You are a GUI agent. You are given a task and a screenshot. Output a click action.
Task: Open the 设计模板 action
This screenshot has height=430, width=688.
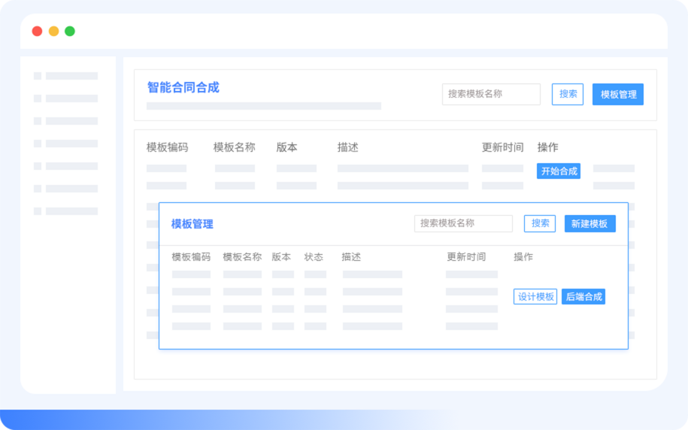535,297
